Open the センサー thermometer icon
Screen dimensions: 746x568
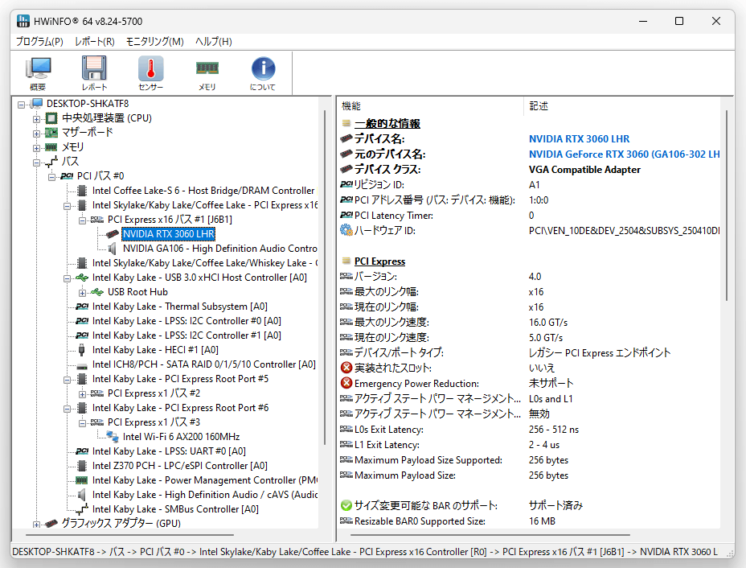click(151, 73)
